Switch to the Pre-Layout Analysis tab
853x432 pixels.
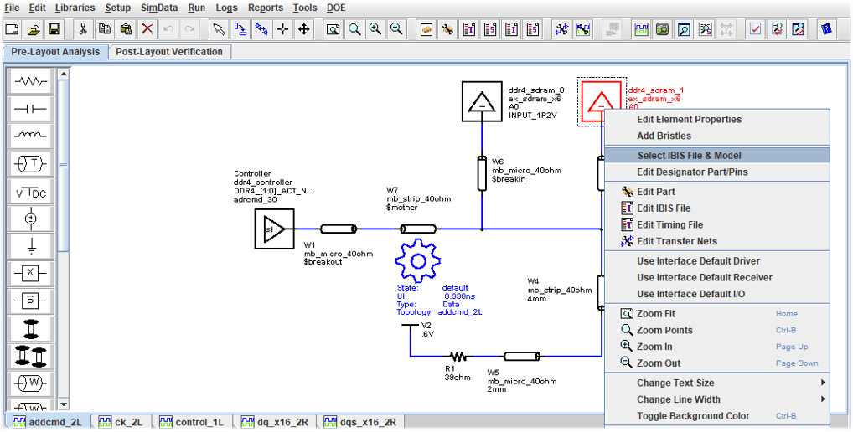pyautogui.click(x=55, y=52)
